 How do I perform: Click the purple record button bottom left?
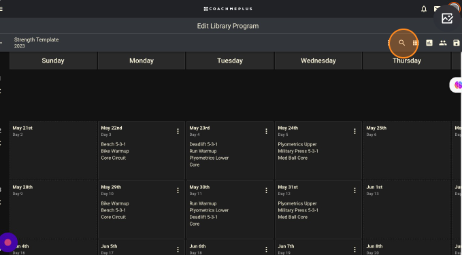click(x=8, y=242)
